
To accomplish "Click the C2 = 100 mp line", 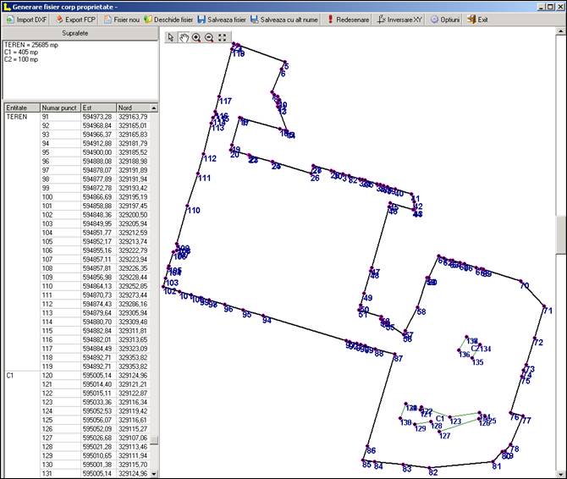I will pos(21,59).
